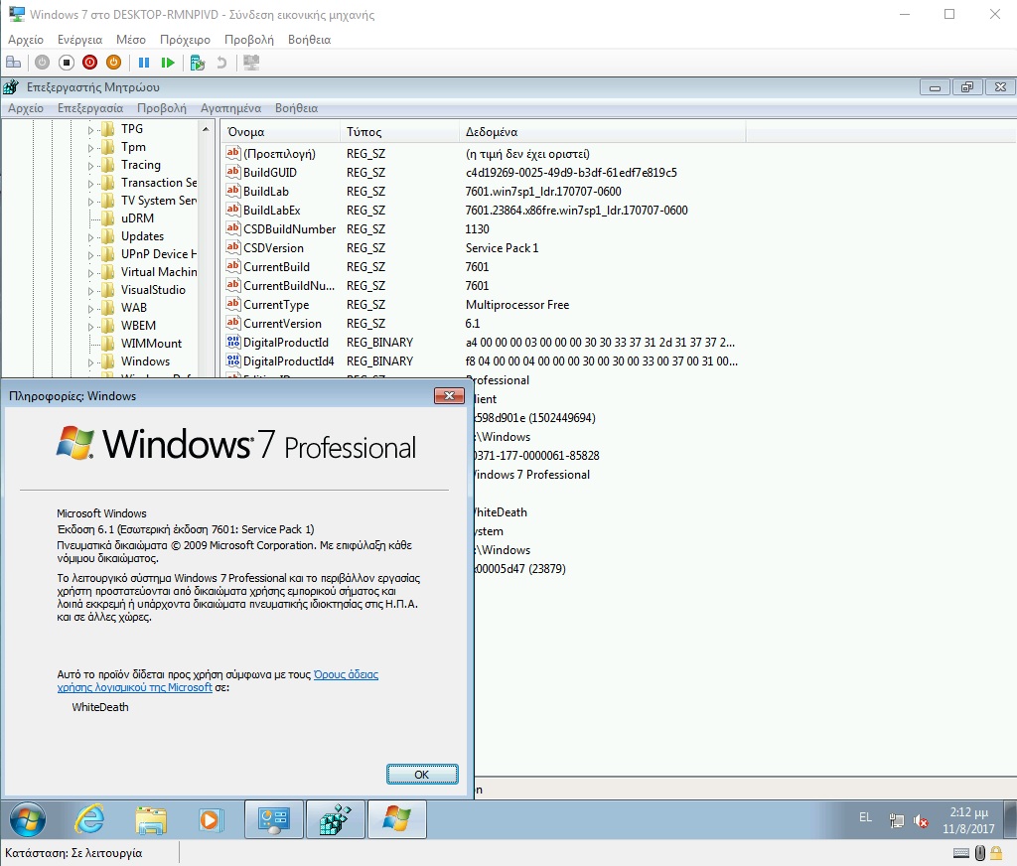Open Registry Editor's Αγαπημένα menu

[x=230, y=108]
